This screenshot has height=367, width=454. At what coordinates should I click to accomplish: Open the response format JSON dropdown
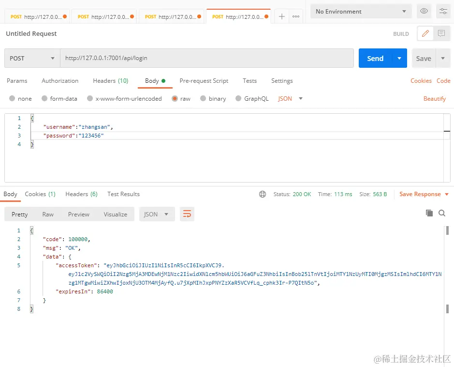pos(157,214)
